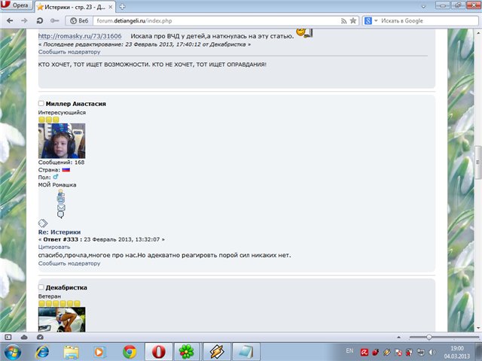
Task: Launch Google Chrome from taskbar
Action: 130,352
